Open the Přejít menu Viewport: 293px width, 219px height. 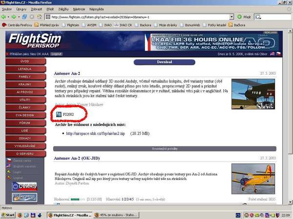[50, 9]
